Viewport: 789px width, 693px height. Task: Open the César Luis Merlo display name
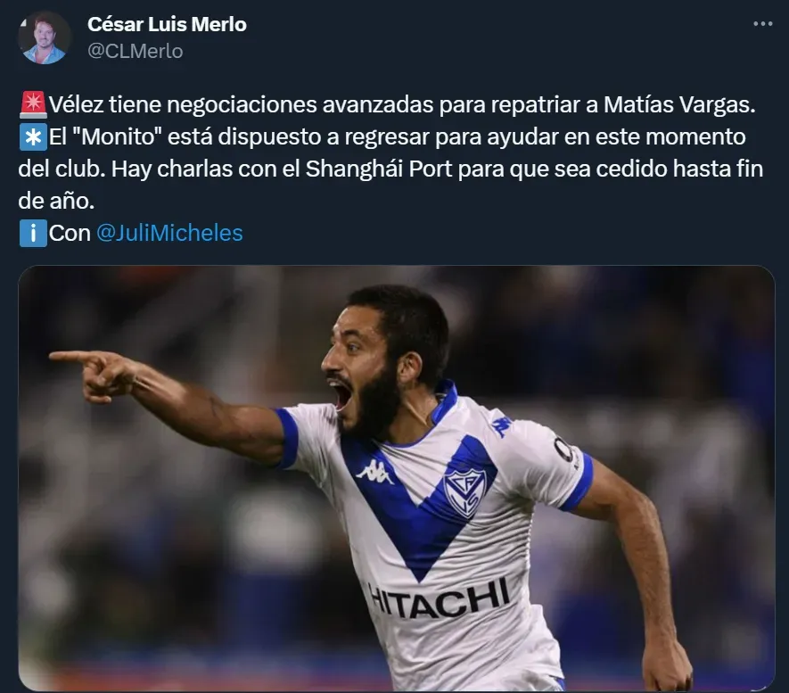point(167,24)
